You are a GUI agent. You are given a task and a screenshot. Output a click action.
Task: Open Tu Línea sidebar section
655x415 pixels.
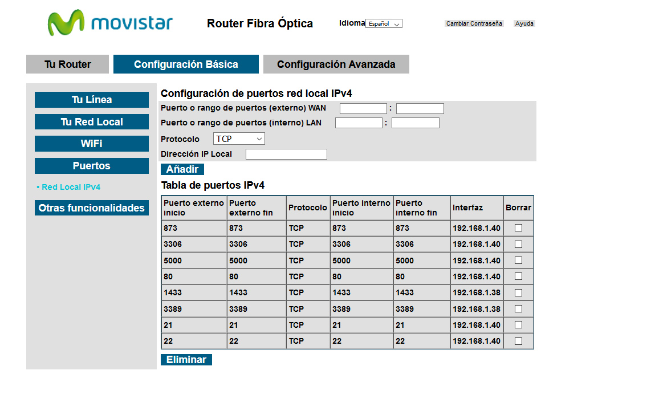[x=92, y=100]
